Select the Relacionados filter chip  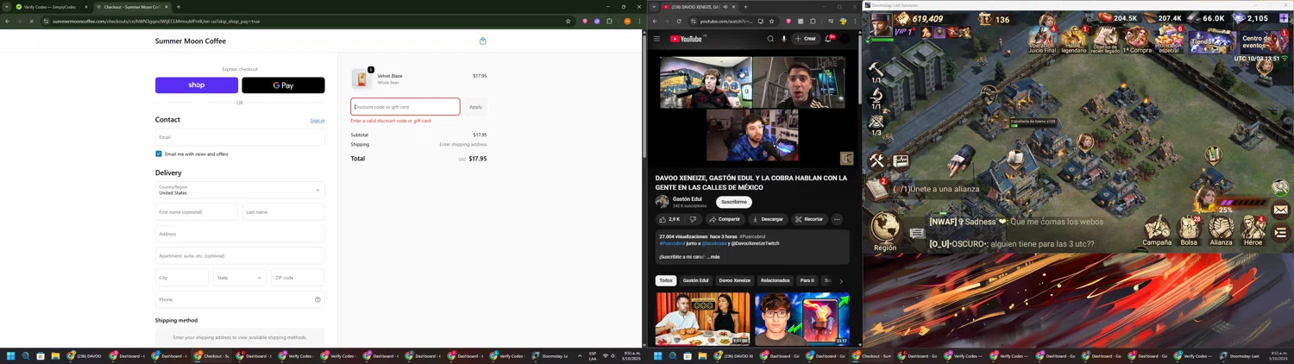775,280
